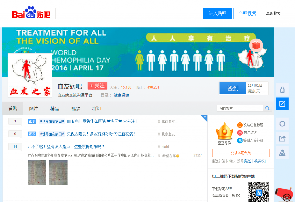Click the 兑换本吧会员 button

click(241, 153)
